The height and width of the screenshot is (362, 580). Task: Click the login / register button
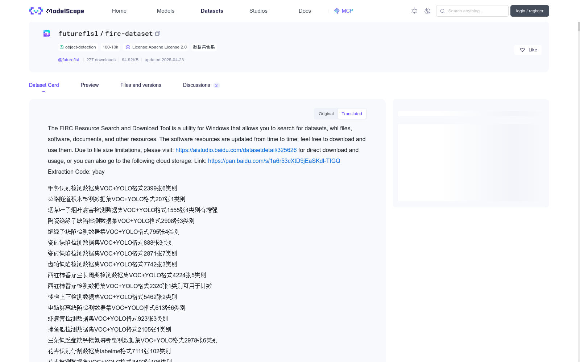pos(530,11)
